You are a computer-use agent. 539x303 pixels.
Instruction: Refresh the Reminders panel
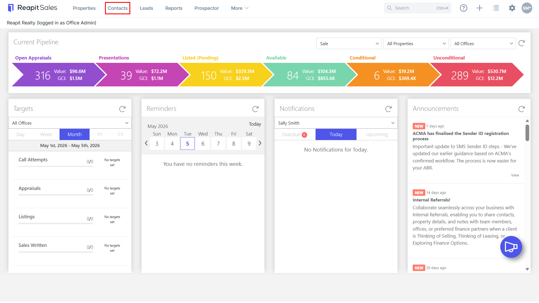(x=255, y=109)
